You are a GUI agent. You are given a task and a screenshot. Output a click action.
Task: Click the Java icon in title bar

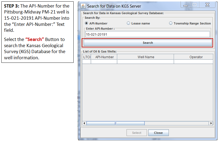click(83, 6)
